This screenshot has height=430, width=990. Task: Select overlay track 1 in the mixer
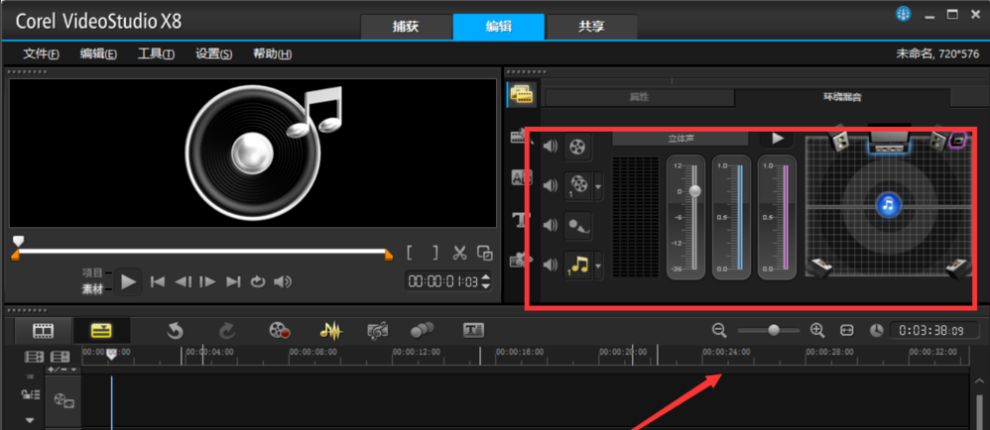[577, 185]
